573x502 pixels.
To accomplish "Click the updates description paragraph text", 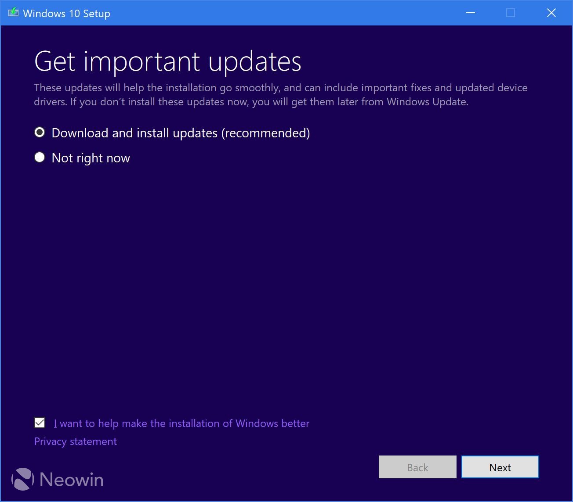I will [x=280, y=94].
